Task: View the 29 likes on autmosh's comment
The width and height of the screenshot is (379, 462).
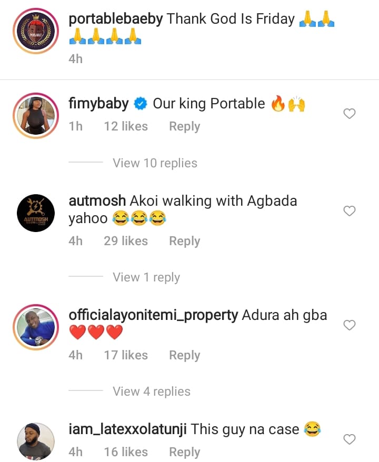Action: pyautogui.click(x=126, y=241)
